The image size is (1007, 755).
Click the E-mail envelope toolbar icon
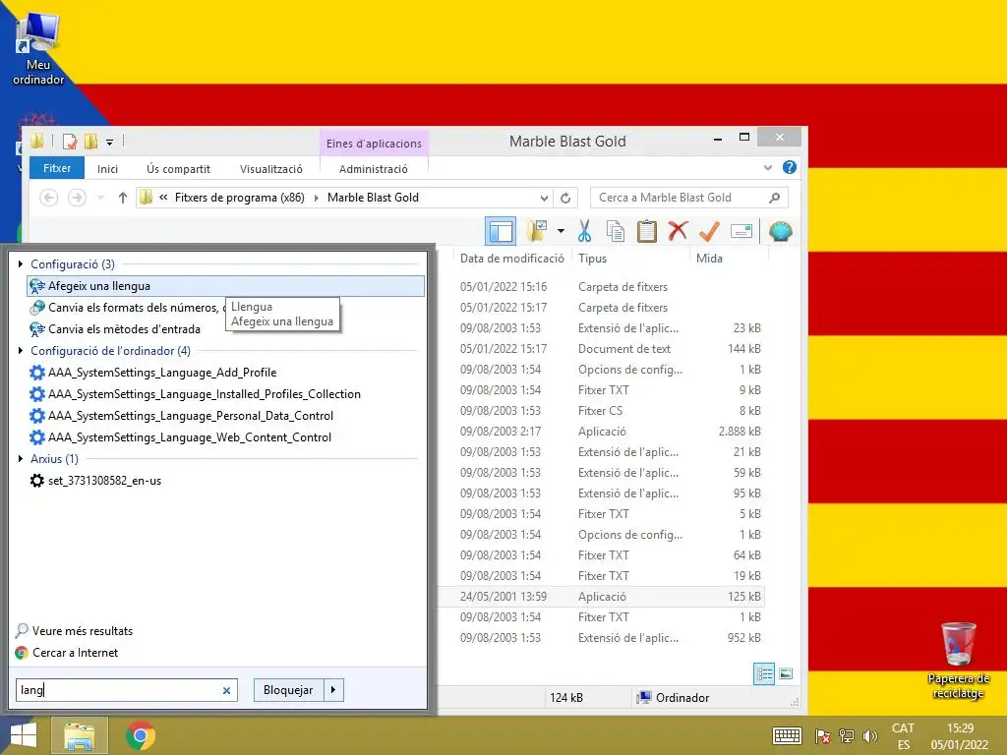tap(741, 231)
